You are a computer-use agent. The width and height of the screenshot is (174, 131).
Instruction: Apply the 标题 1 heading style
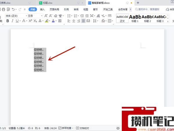coord(135,19)
